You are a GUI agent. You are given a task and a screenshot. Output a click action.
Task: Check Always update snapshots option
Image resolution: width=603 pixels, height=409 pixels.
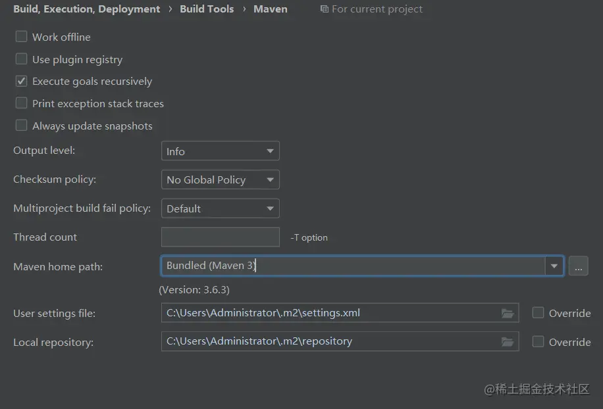(22, 126)
